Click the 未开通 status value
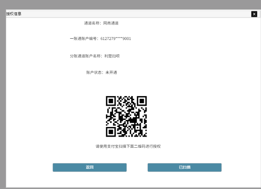Screen dimensions: 261x189 pos(111,73)
